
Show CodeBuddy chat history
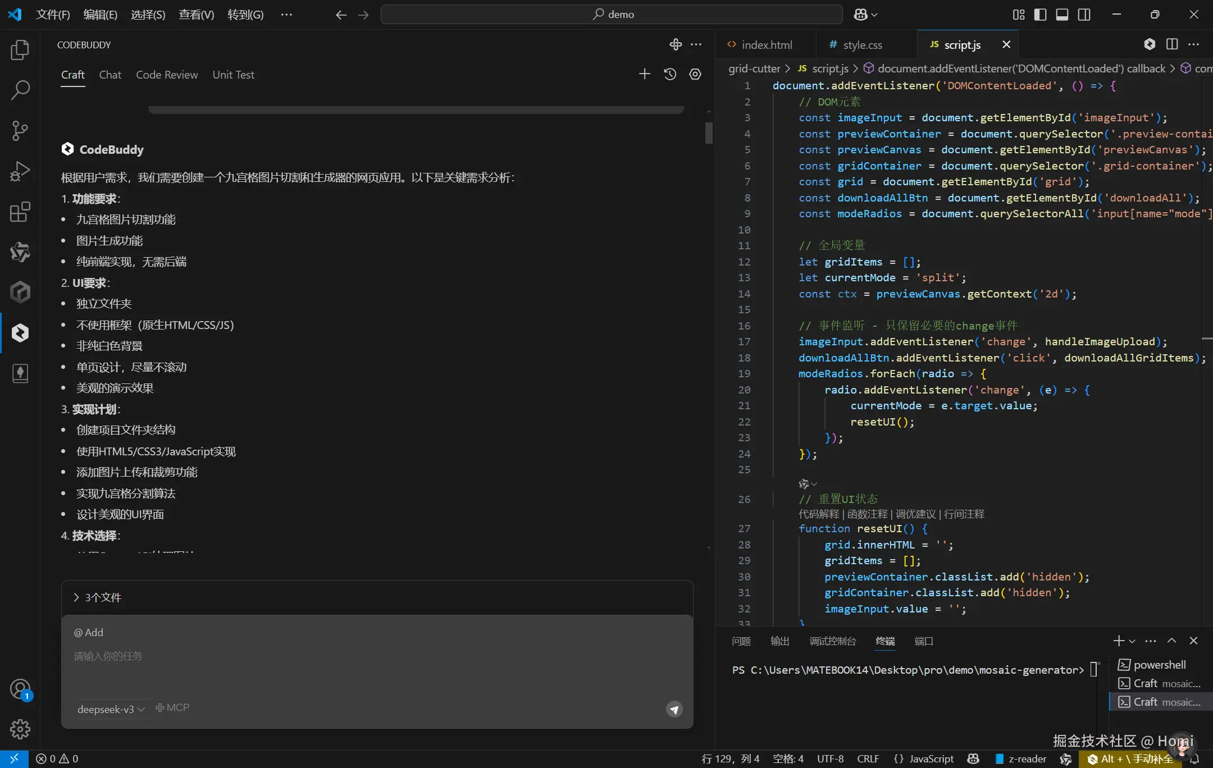pos(670,74)
